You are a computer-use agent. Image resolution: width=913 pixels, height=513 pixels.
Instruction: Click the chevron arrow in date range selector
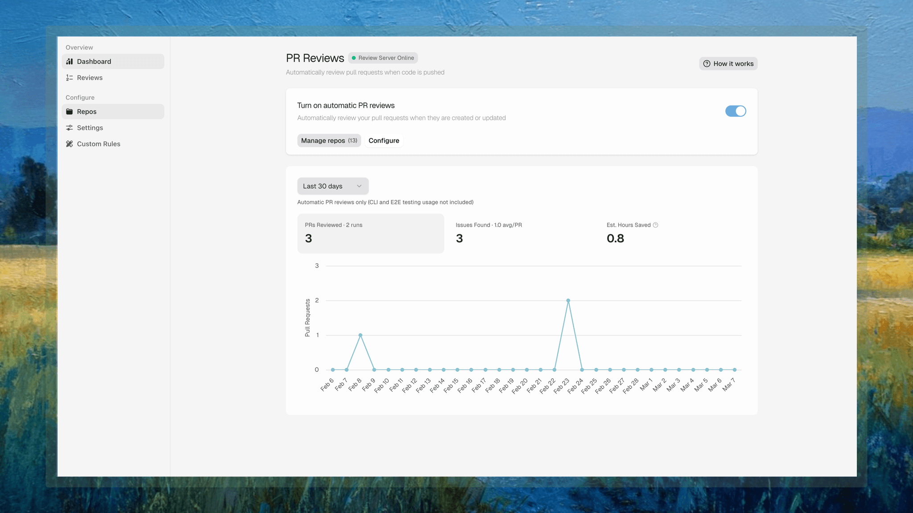[359, 186]
